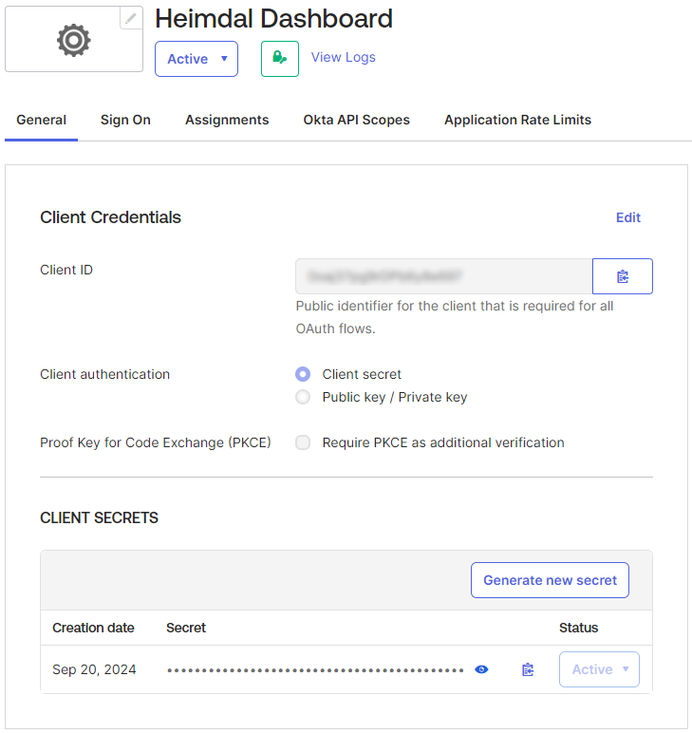Click Proof Key for Code Exchange label

tap(155, 442)
